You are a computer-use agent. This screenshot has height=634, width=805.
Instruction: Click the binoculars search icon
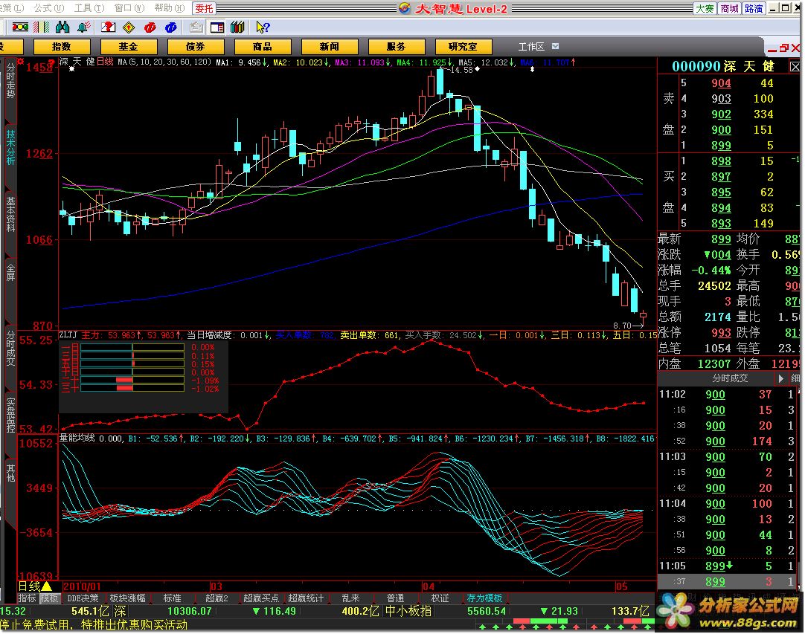63,28
